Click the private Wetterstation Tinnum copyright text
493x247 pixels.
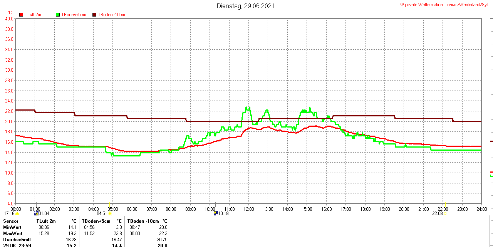[x=446, y=4]
